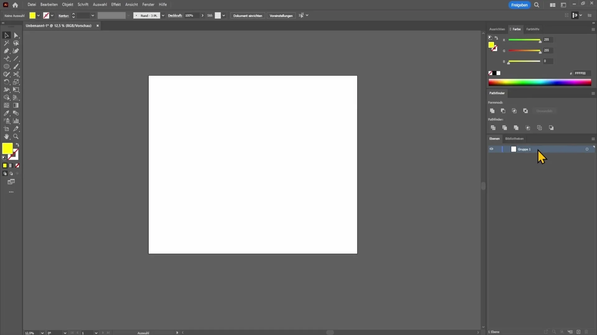
Task: Reset to default fill and stroke
Action: (x=4, y=158)
